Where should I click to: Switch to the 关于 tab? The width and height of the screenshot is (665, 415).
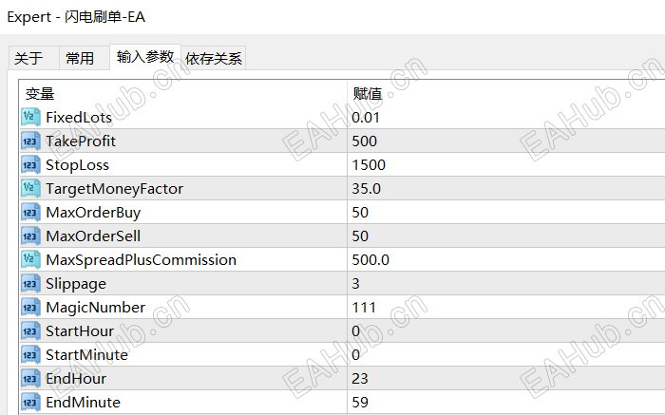(x=29, y=59)
